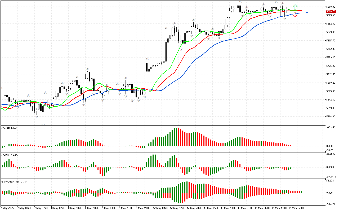Click the AOcust indicator label
The image size is (339, 211).
click(9, 128)
